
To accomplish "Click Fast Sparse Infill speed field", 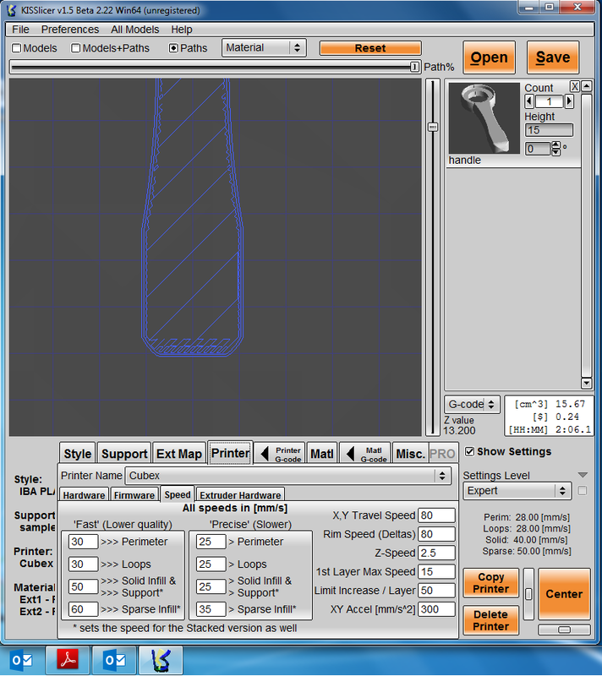I will tap(83, 609).
